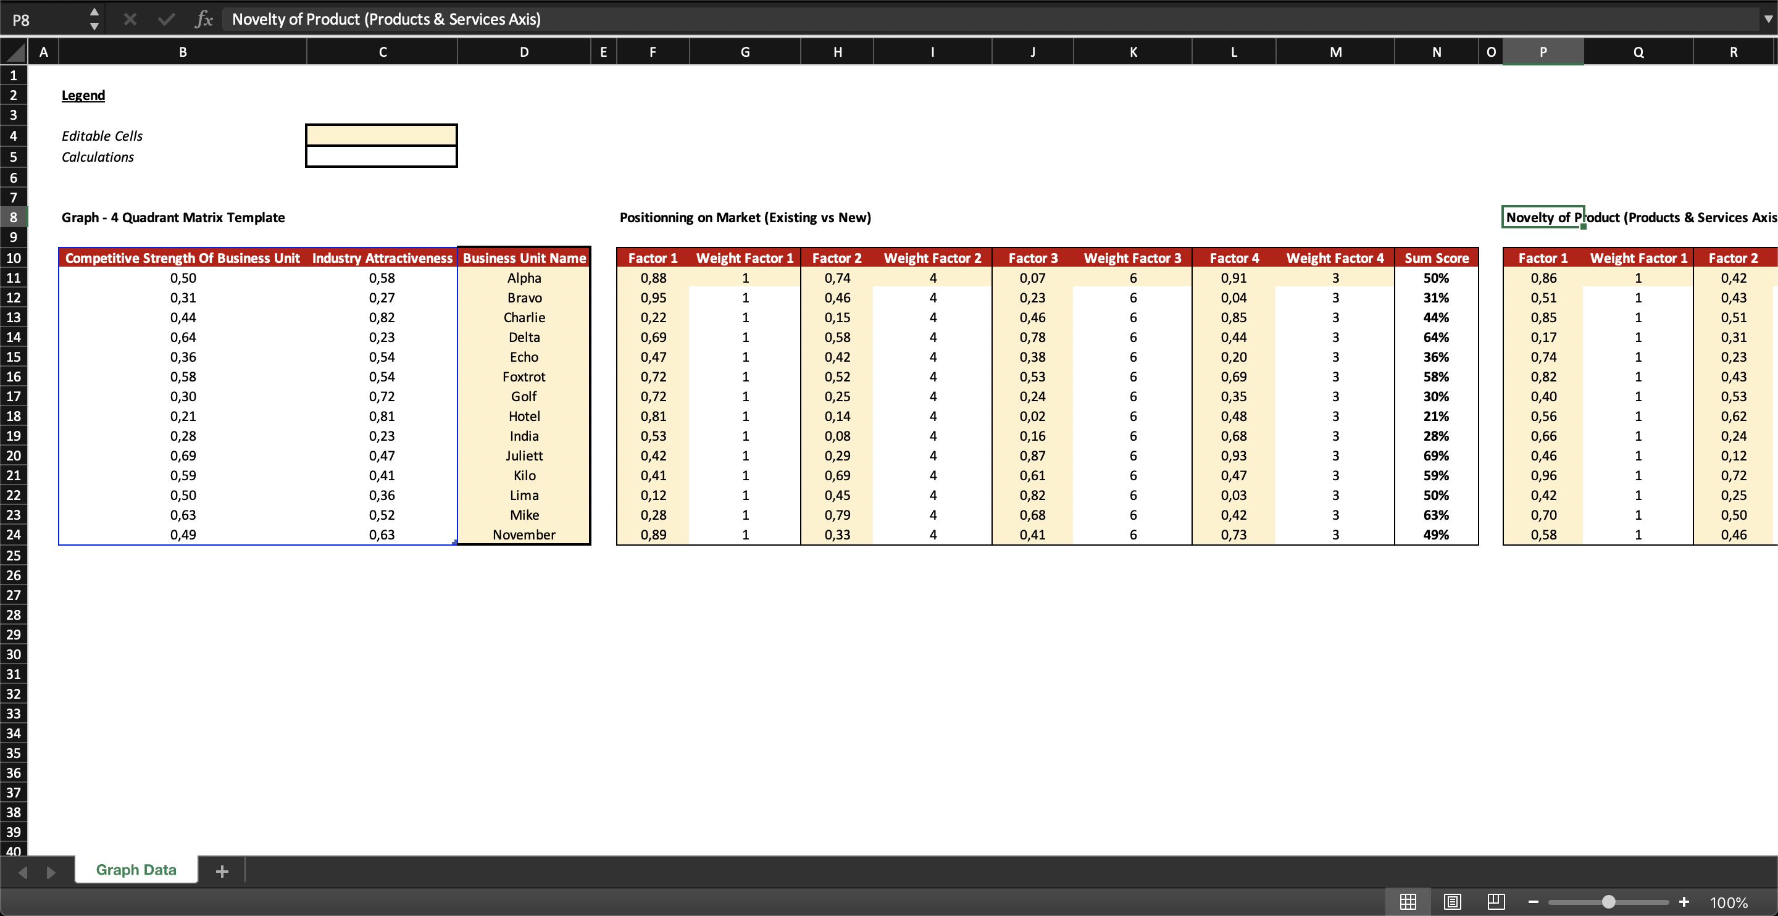Switch to Normal view in status bar
Viewport: 1778px width, 916px height.
[1408, 902]
